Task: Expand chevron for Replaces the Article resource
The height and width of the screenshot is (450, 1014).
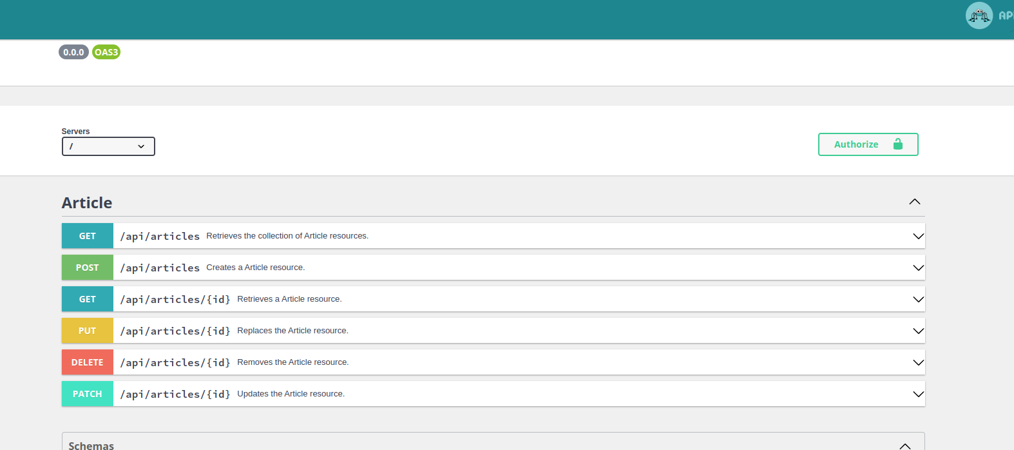Action: pyautogui.click(x=918, y=331)
